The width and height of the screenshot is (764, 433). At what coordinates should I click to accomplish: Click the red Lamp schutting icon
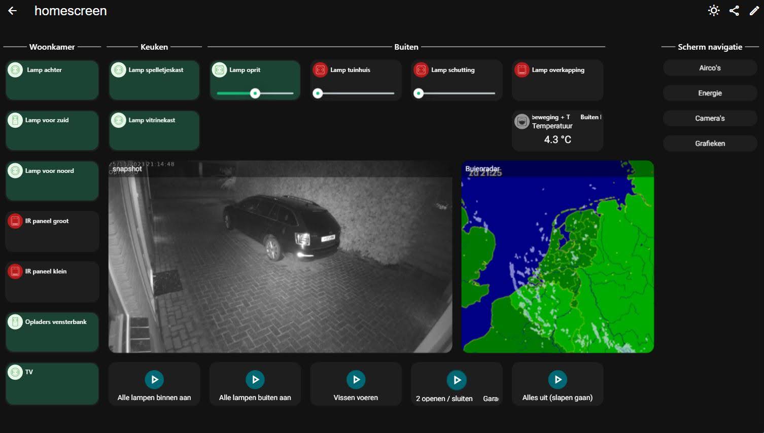pyautogui.click(x=421, y=70)
